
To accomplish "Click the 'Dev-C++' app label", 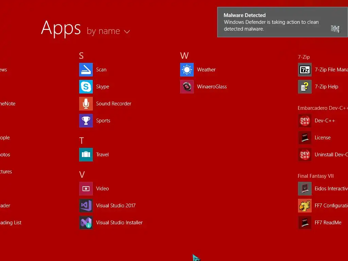I will [x=325, y=121].
